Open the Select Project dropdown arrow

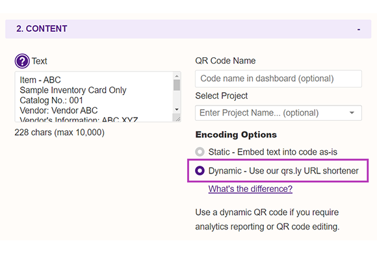pyautogui.click(x=352, y=113)
